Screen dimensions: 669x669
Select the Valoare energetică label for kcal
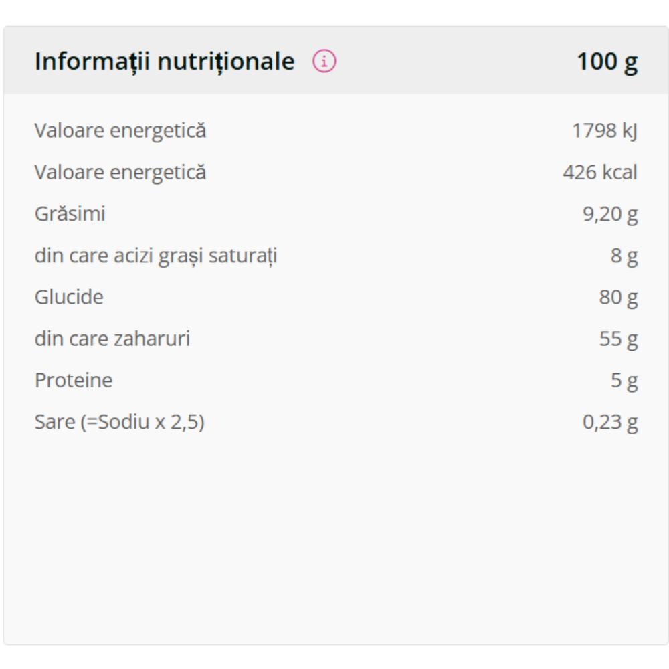tap(120, 173)
